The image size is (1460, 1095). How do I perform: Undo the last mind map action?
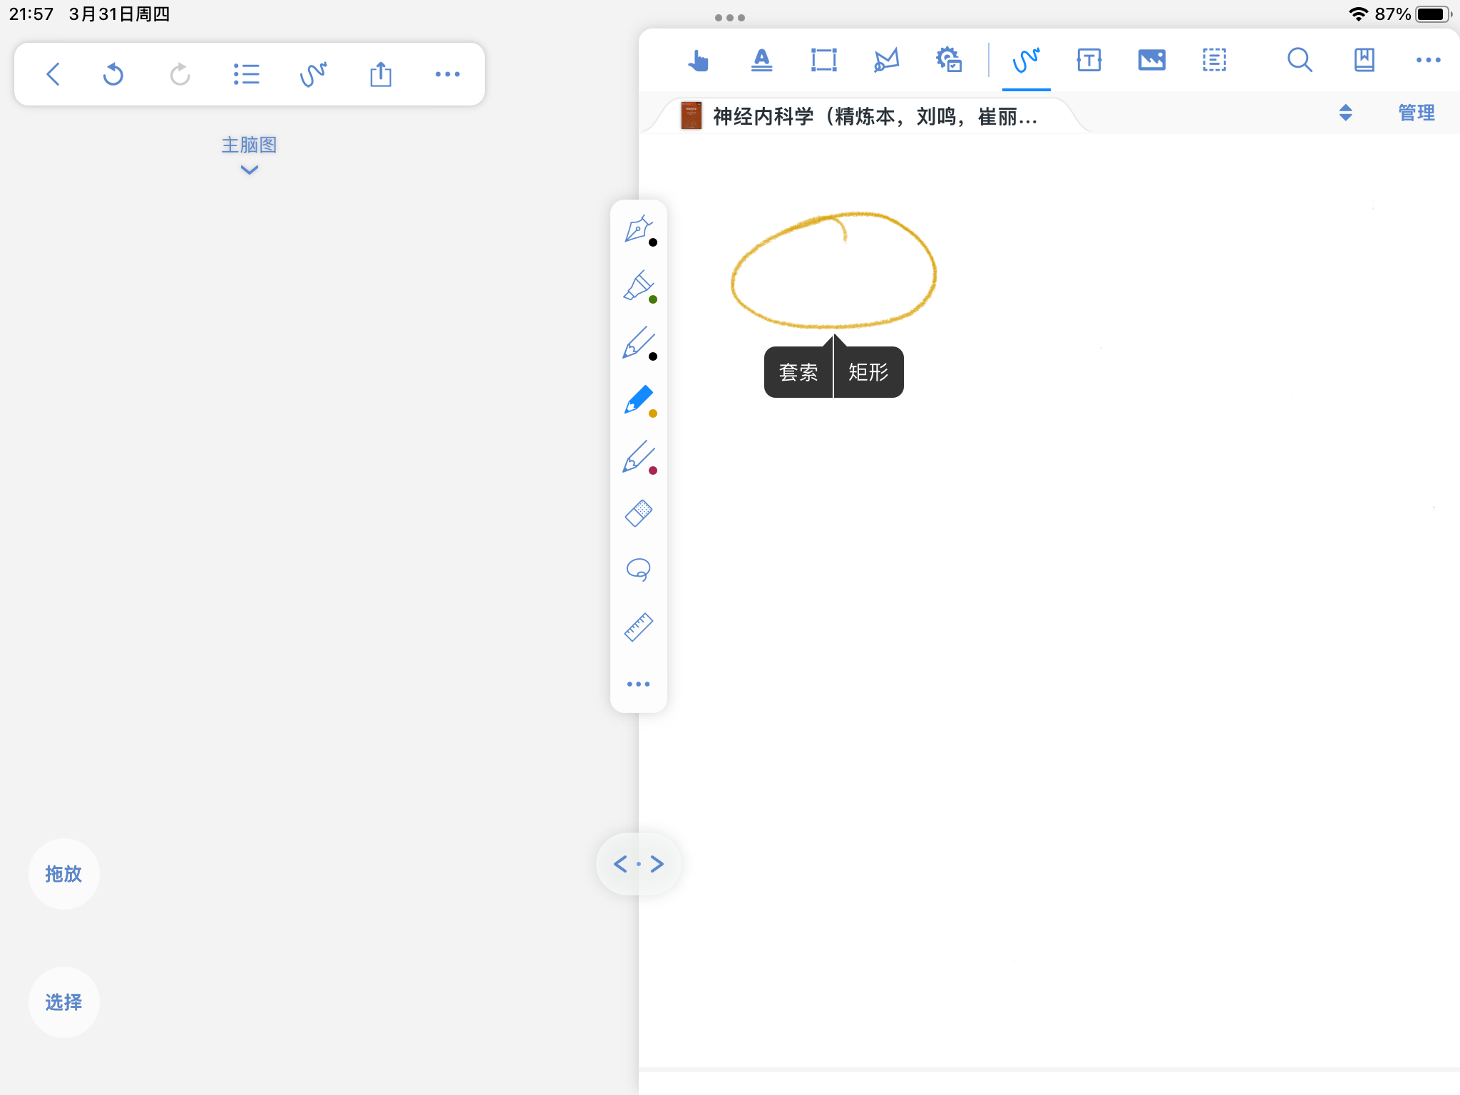pyautogui.click(x=113, y=74)
